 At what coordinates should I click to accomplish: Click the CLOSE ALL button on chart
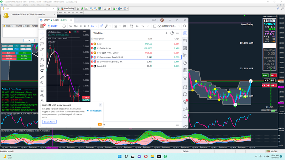[269, 85]
